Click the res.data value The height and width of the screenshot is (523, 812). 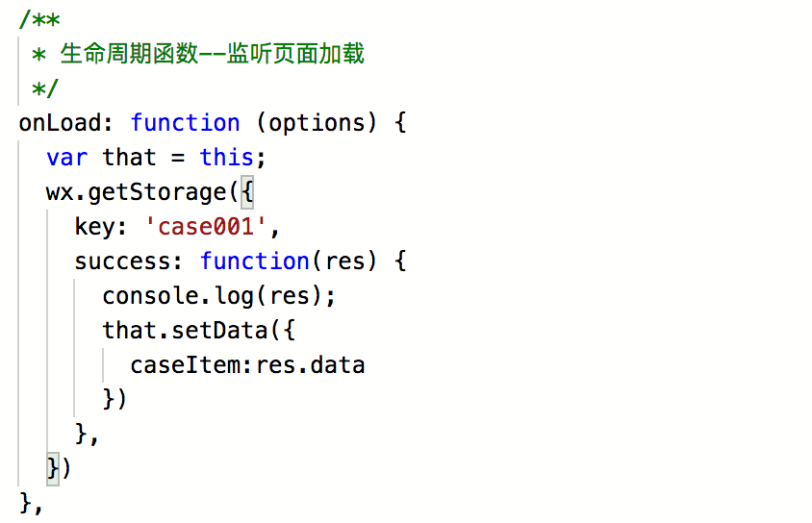tap(311, 365)
